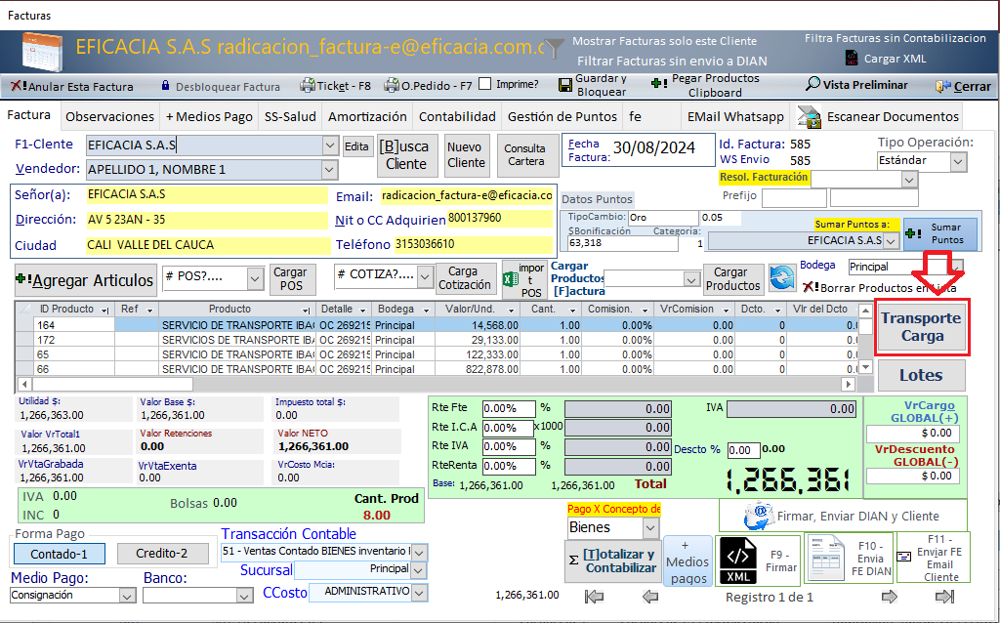Click [T]otalizar y Contabilizar button
The image size is (1000, 623).
[x=612, y=561]
